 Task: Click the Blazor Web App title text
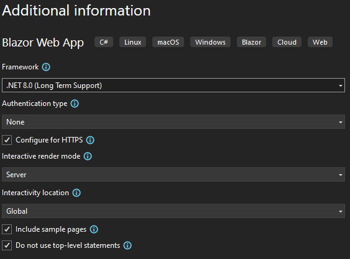pos(43,43)
